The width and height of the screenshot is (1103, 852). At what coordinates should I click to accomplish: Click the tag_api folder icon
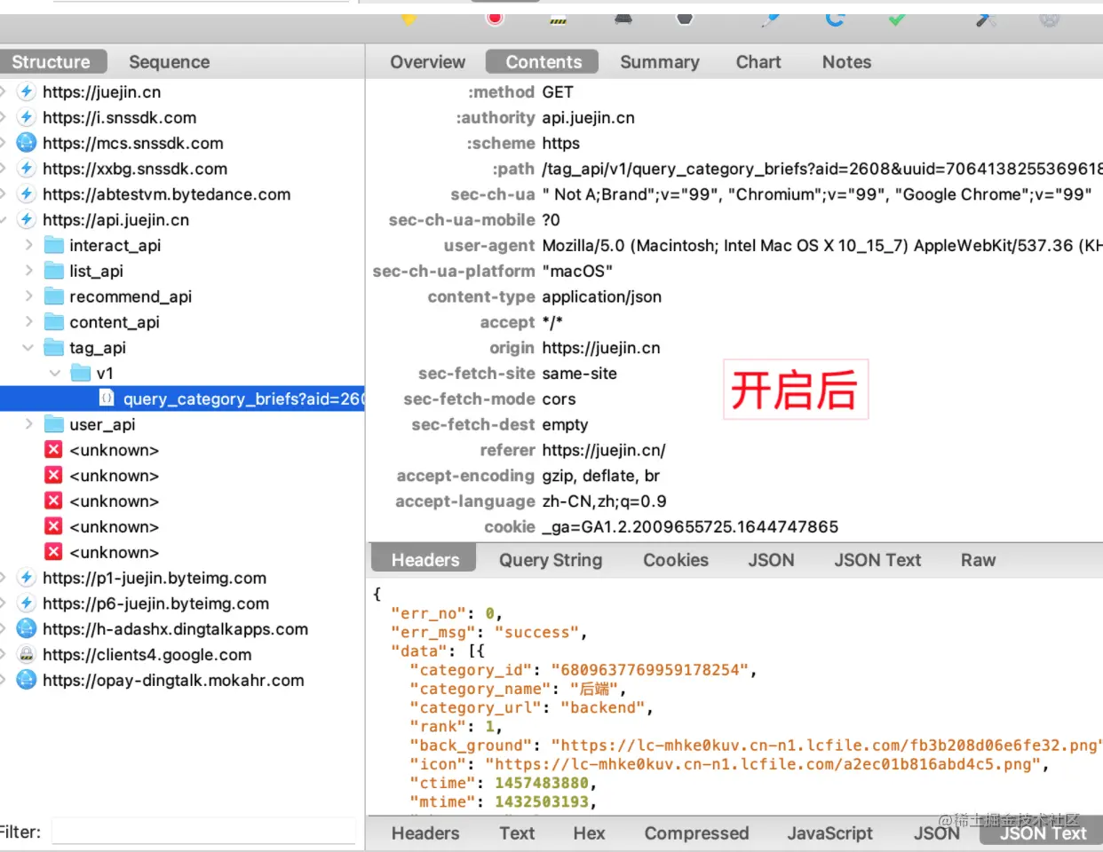(x=54, y=347)
